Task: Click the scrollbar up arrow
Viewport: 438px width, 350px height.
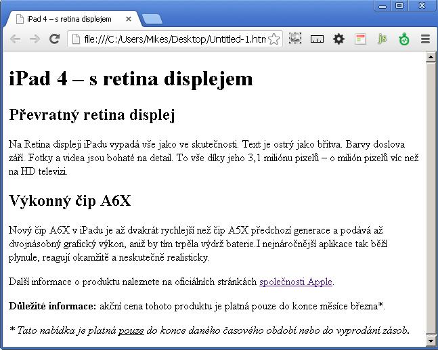Action: [431, 57]
